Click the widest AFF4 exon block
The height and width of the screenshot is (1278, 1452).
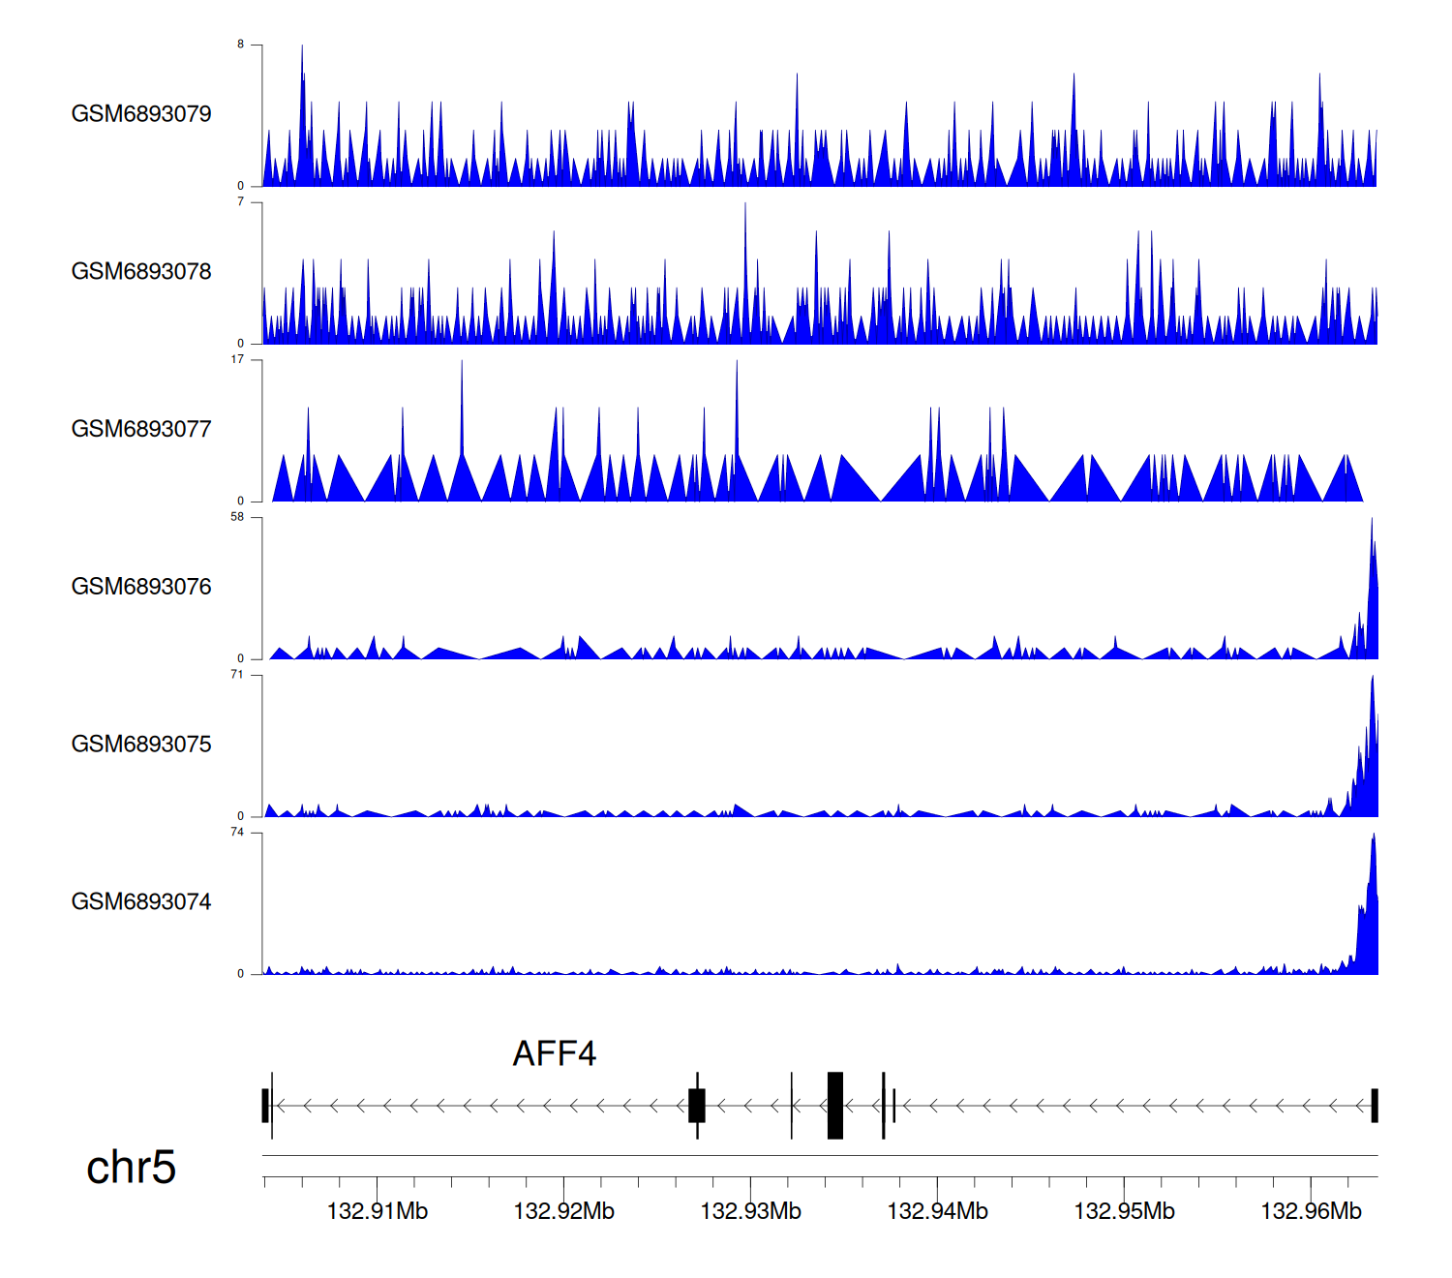pos(834,1106)
